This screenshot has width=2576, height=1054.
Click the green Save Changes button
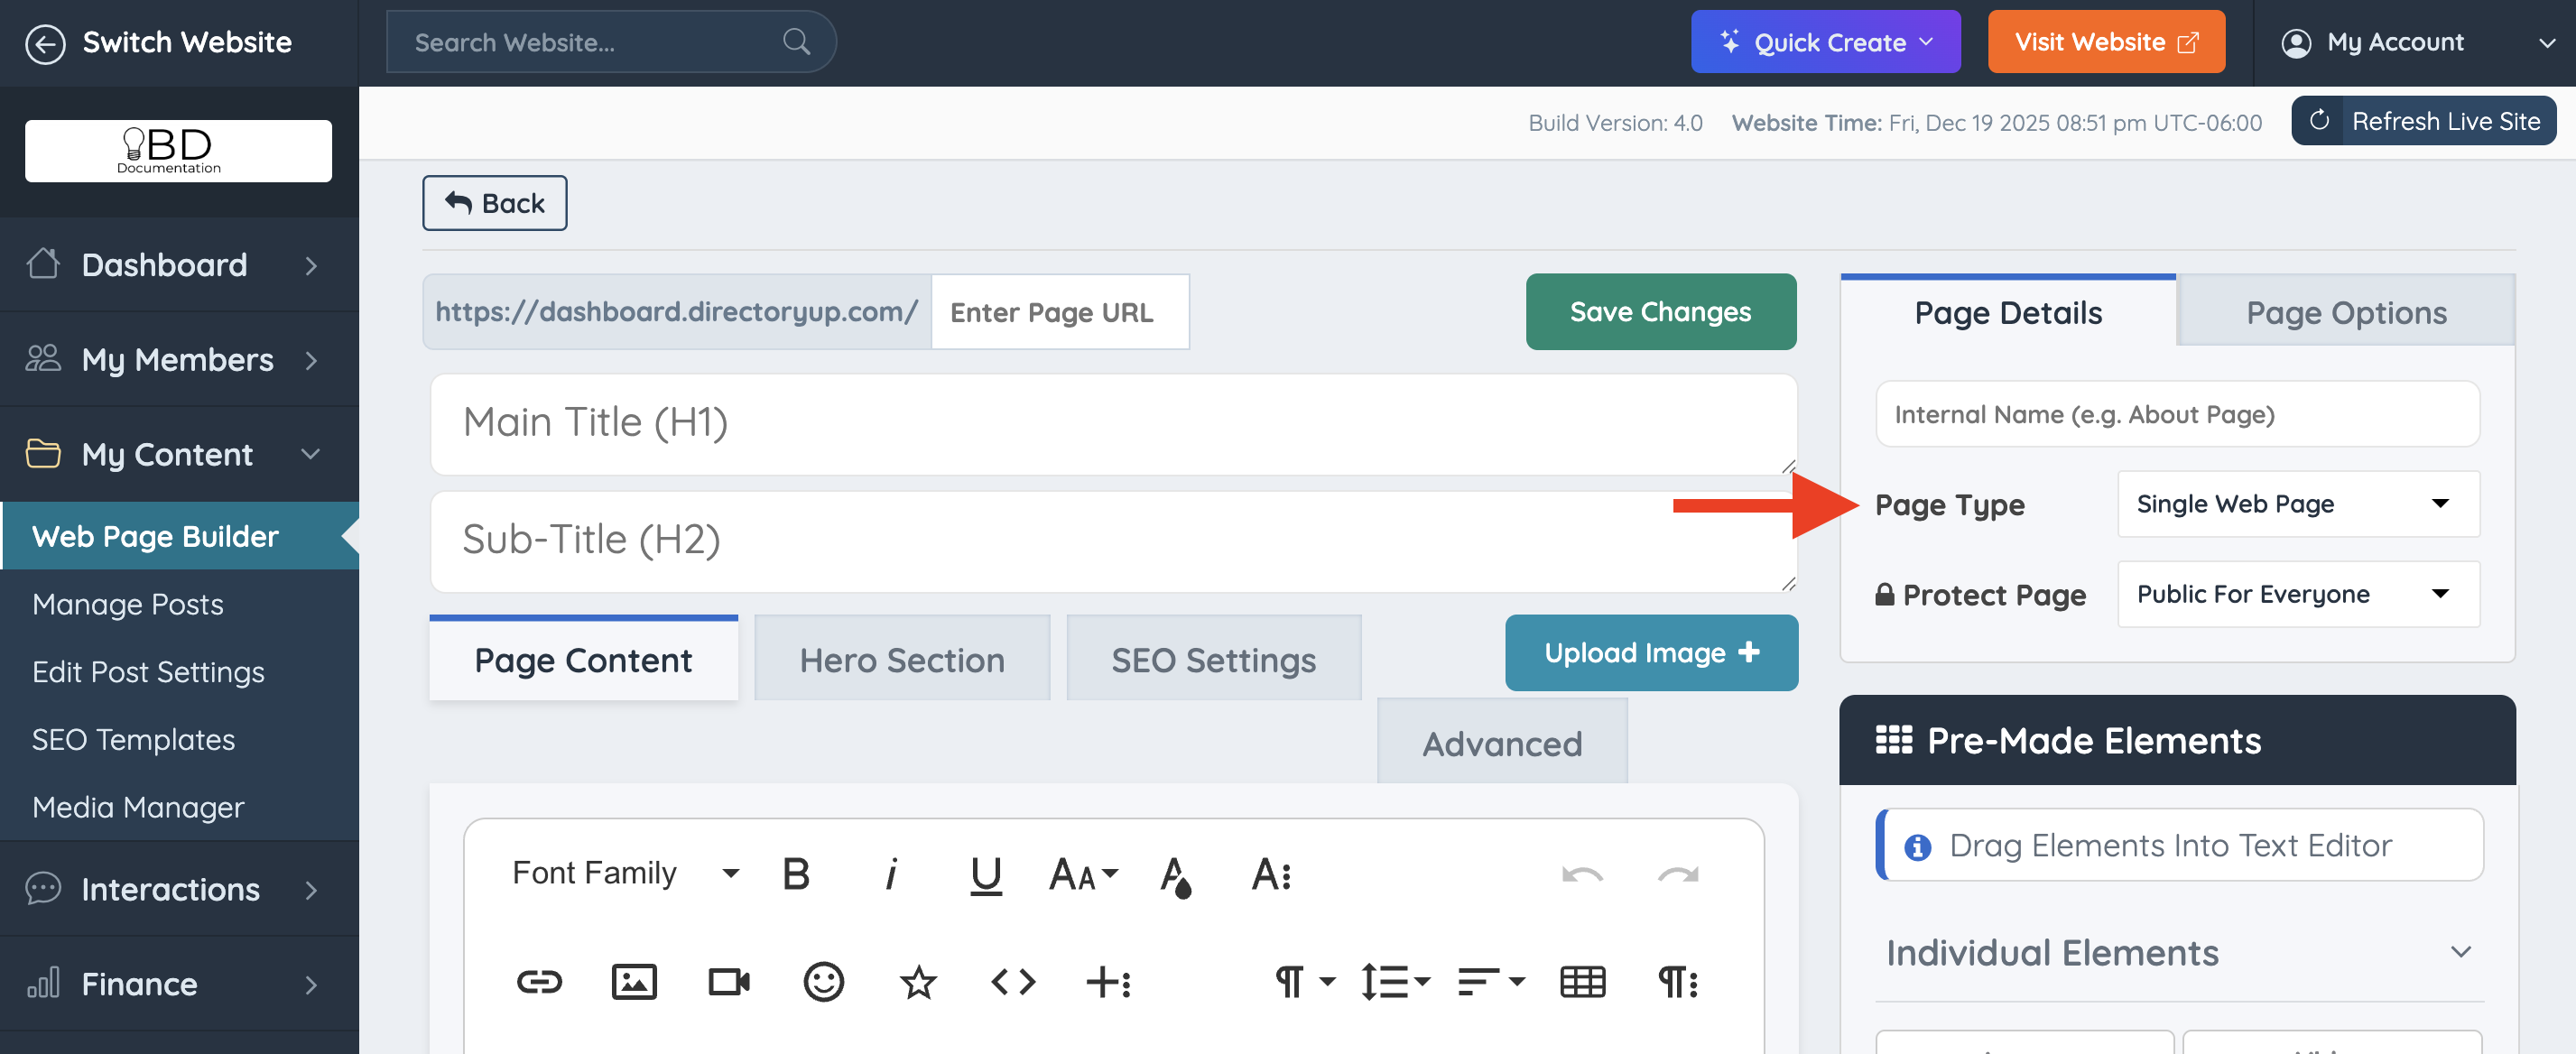pyautogui.click(x=1659, y=312)
